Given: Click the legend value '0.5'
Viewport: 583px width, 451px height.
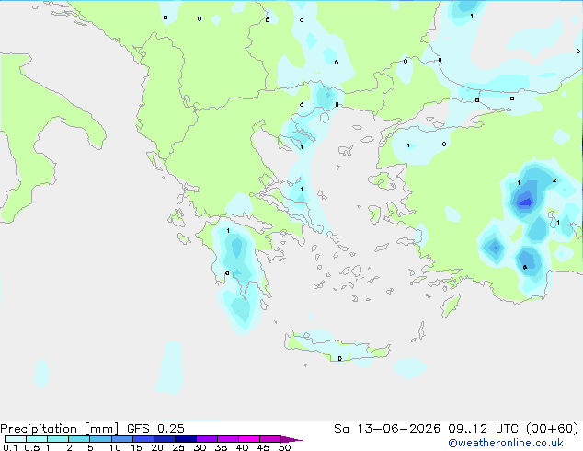Looking at the screenshot, I should 32,447.
